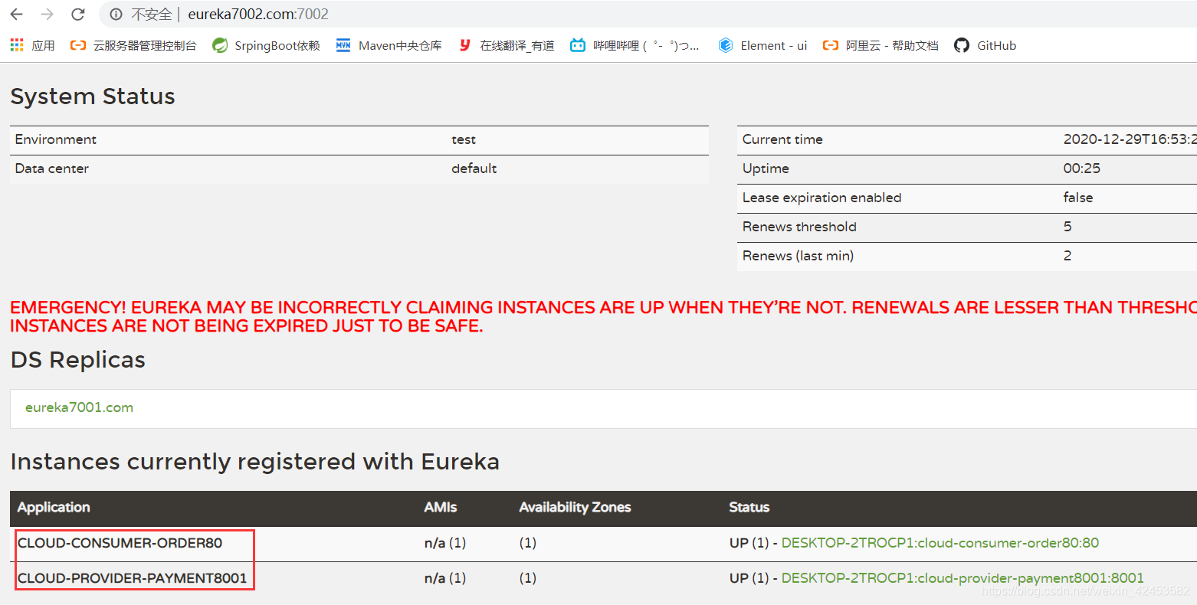Open the Maven中央仓库 bookmark
This screenshot has height=605, width=1197.
point(389,45)
